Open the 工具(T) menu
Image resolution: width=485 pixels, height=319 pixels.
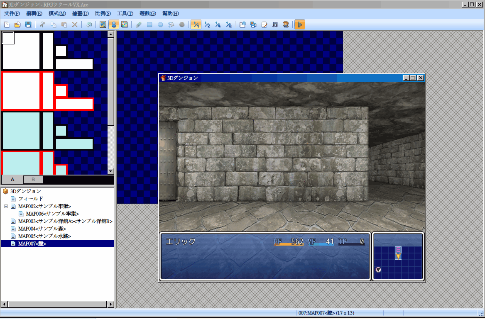click(125, 14)
